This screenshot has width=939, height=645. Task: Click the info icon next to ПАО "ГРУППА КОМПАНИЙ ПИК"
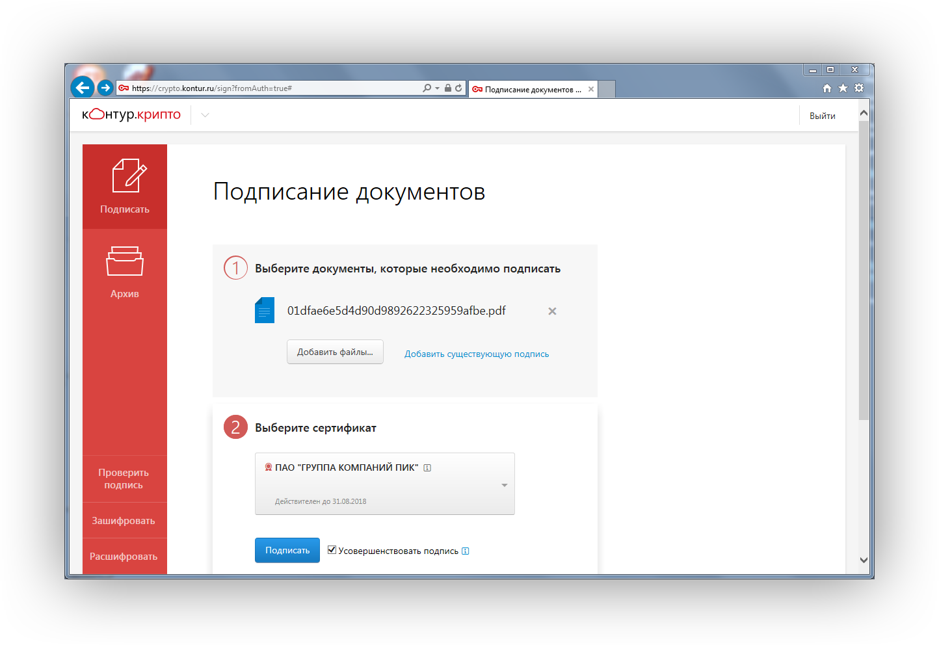coord(427,467)
